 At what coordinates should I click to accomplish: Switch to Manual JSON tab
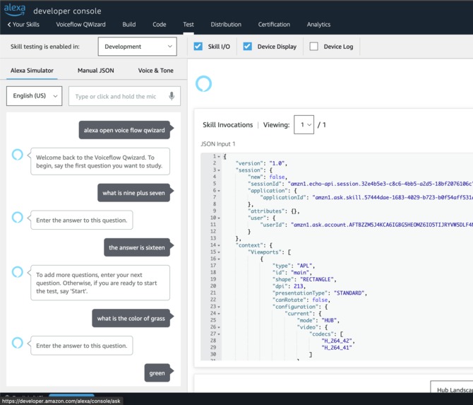[96, 71]
